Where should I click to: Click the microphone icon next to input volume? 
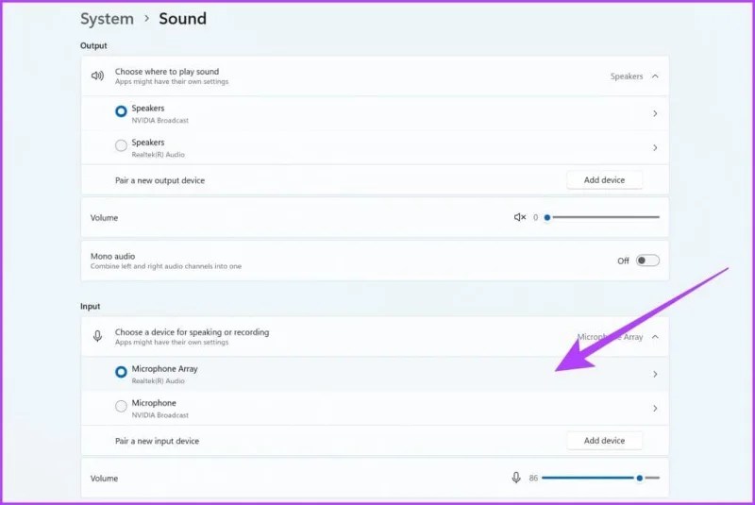pos(516,478)
